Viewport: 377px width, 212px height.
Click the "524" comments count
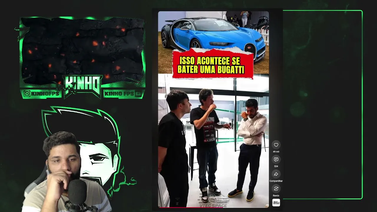point(276,166)
